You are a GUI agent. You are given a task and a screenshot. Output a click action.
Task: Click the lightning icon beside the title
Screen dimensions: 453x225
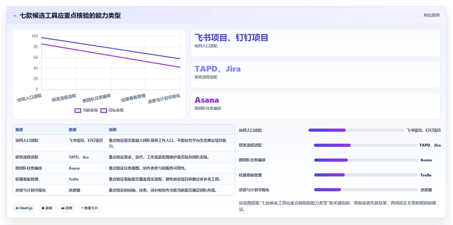15,16
